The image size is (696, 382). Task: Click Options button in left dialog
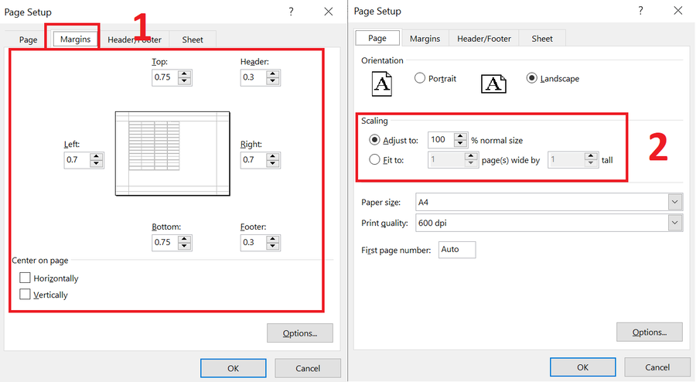[299, 333]
